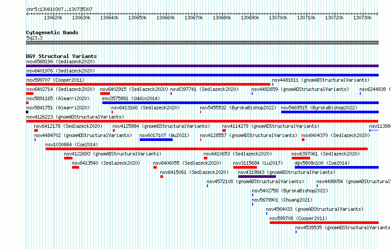The height and width of the screenshot is (249, 391).
Task: Click nsv4125984 gnomAD variant label
Action: point(161,126)
